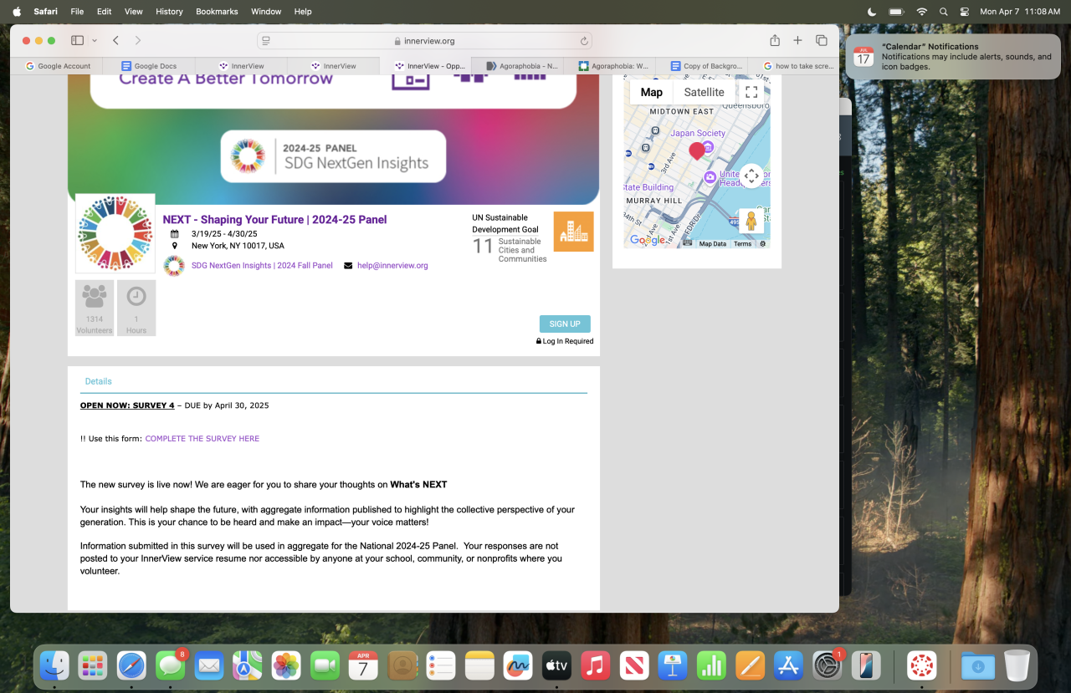
Task: Select the Details tab
Action: (98, 381)
